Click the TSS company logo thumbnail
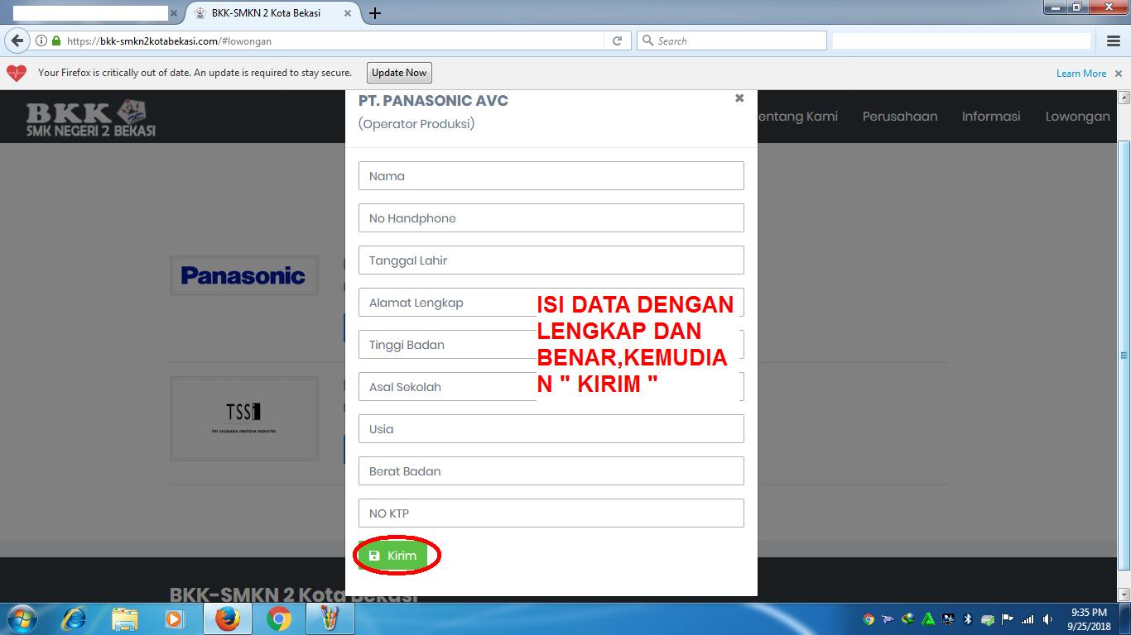Screen dimensions: 1131x635 (x=243, y=418)
